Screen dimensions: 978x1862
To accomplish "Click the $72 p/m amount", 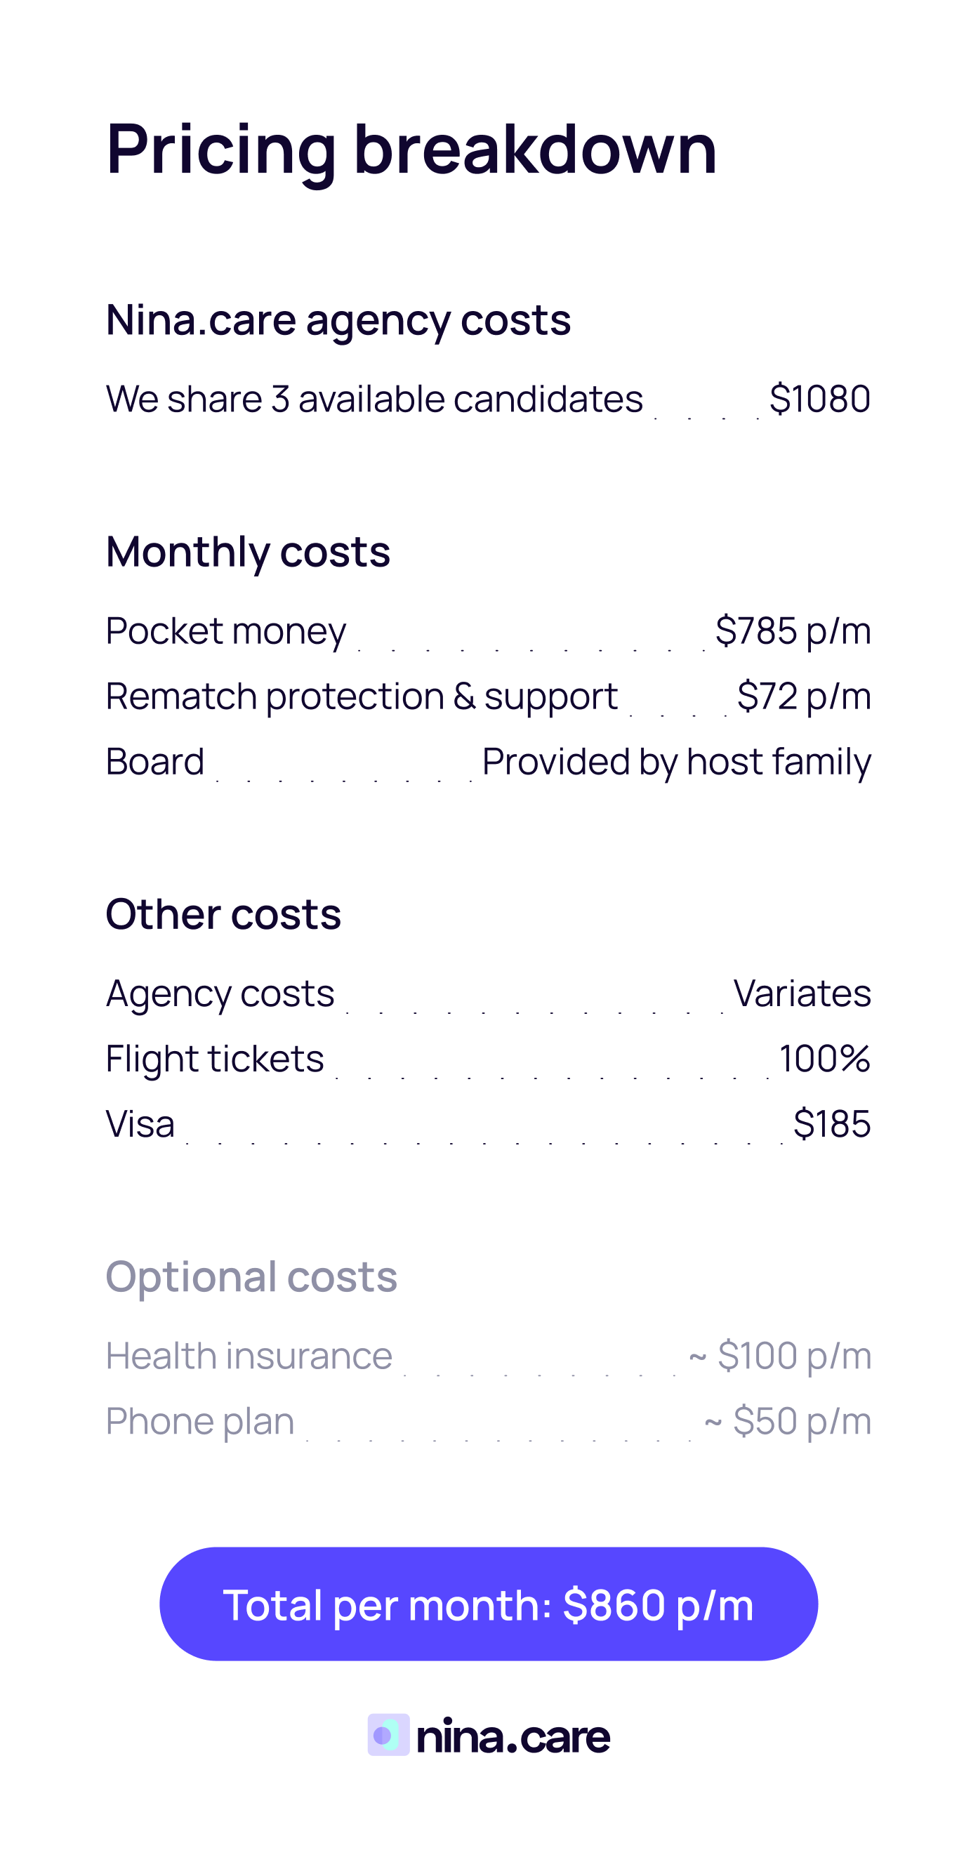I will click(804, 696).
